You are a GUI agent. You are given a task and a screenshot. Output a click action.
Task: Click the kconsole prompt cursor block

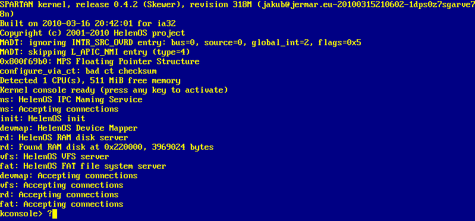point(55,214)
